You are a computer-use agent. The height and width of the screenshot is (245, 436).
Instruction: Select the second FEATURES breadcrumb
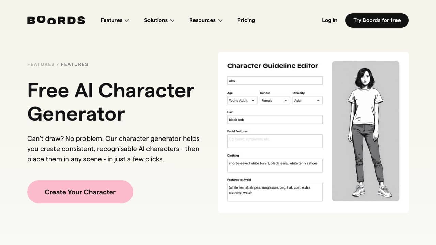click(75, 64)
